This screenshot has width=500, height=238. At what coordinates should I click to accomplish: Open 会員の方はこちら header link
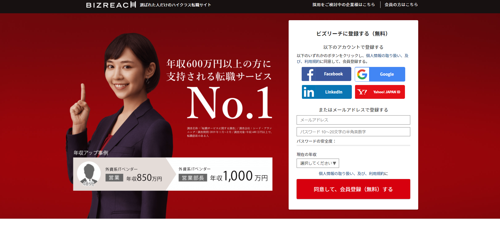click(x=401, y=5)
